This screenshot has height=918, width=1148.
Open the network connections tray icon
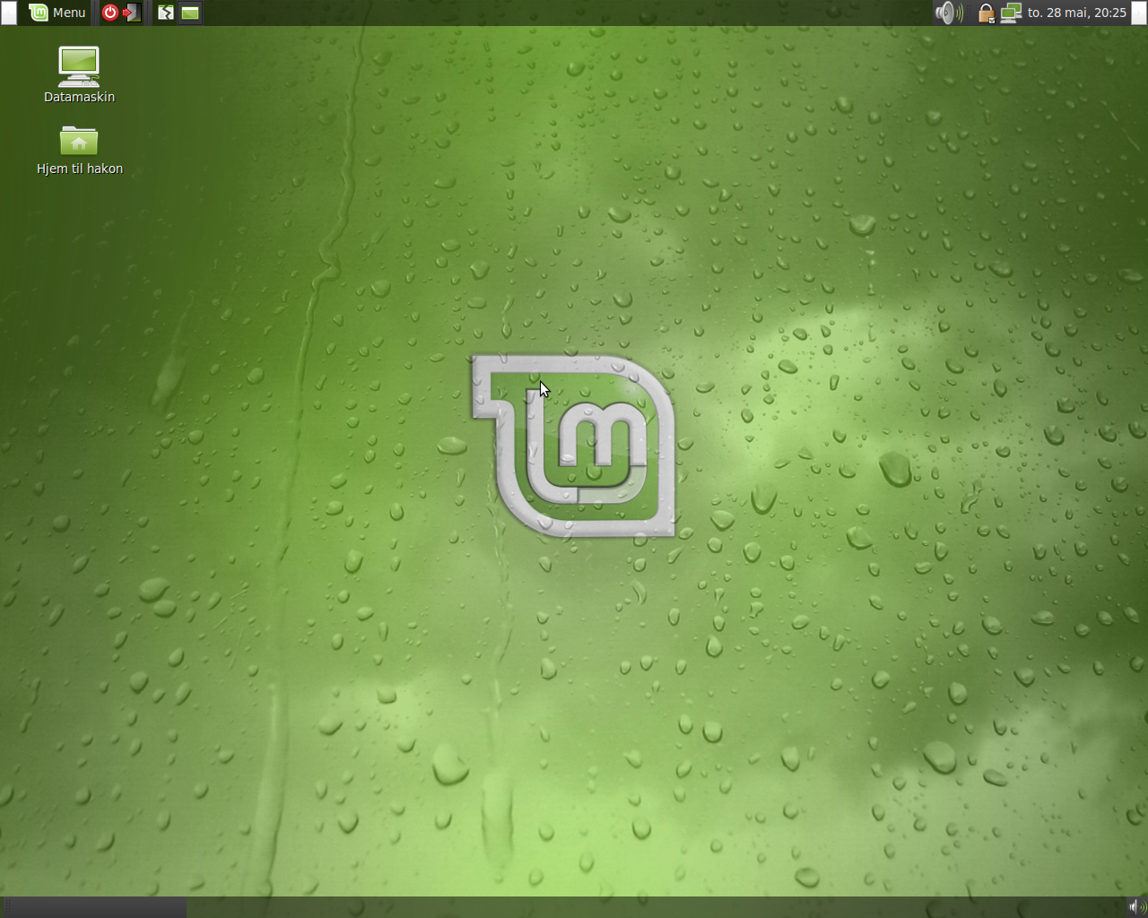(x=1011, y=13)
